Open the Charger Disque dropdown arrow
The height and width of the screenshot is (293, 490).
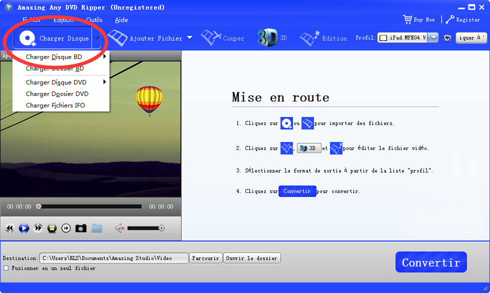(96, 38)
